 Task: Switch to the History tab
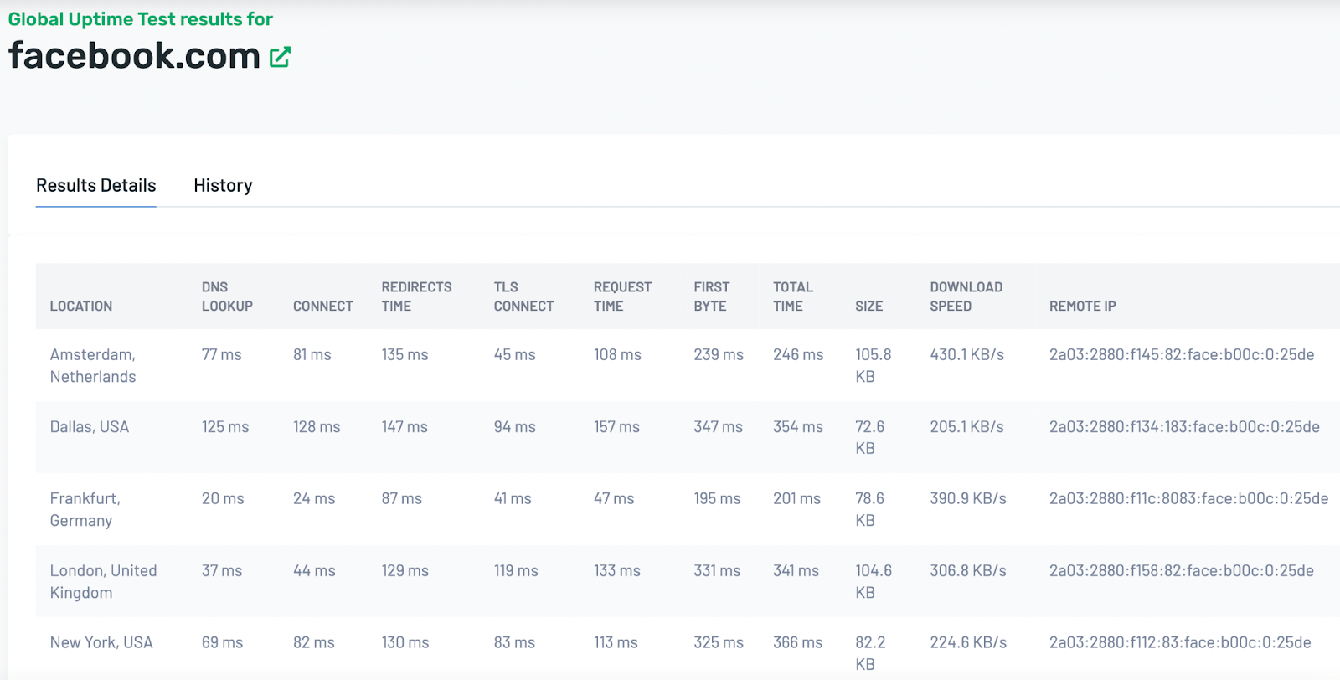[x=223, y=185]
